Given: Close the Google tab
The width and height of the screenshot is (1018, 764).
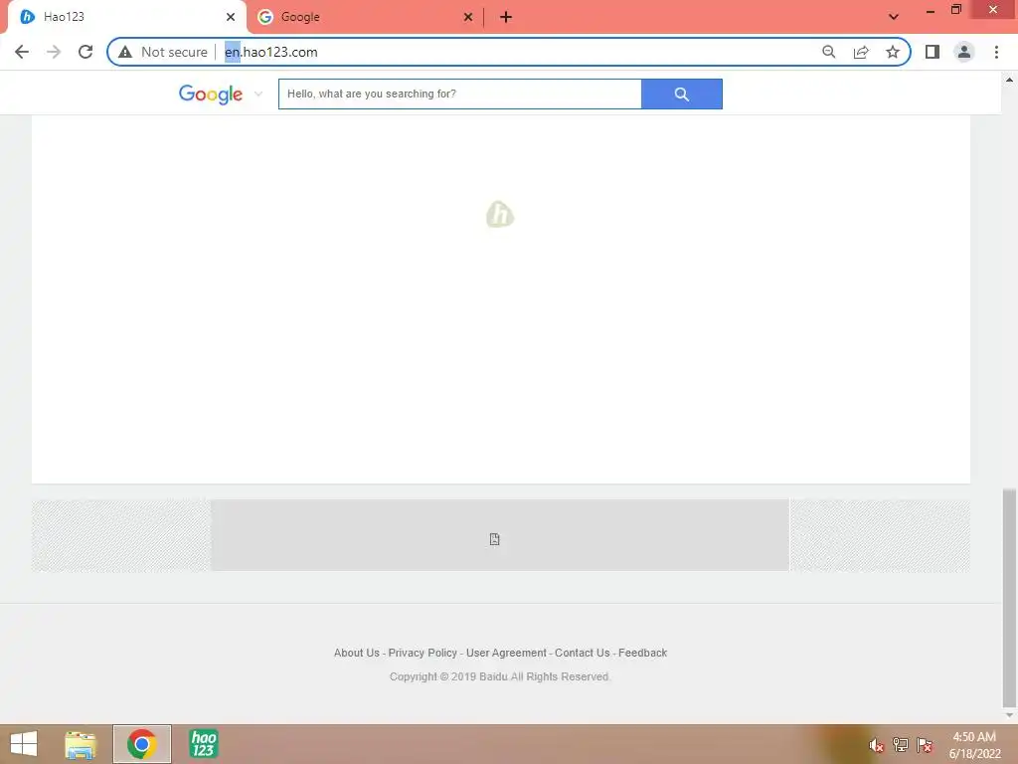Looking at the screenshot, I should (x=468, y=17).
